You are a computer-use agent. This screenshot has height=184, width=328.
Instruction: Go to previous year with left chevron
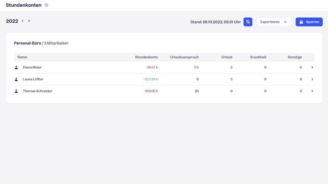(x=22, y=21)
